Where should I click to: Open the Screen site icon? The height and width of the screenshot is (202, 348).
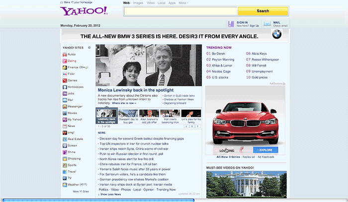[65, 146]
